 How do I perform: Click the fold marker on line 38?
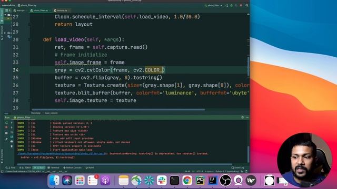tap(29, 100)
